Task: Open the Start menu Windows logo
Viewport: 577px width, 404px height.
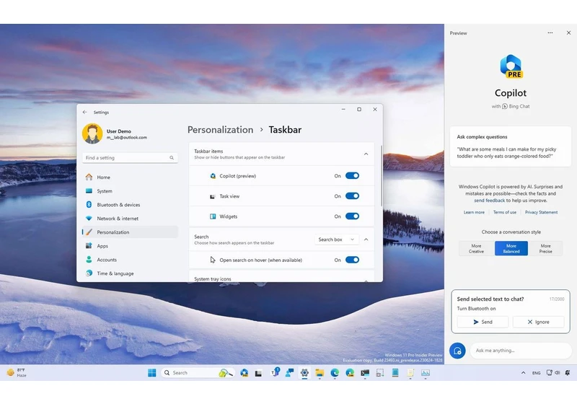Action: (152, 373)
